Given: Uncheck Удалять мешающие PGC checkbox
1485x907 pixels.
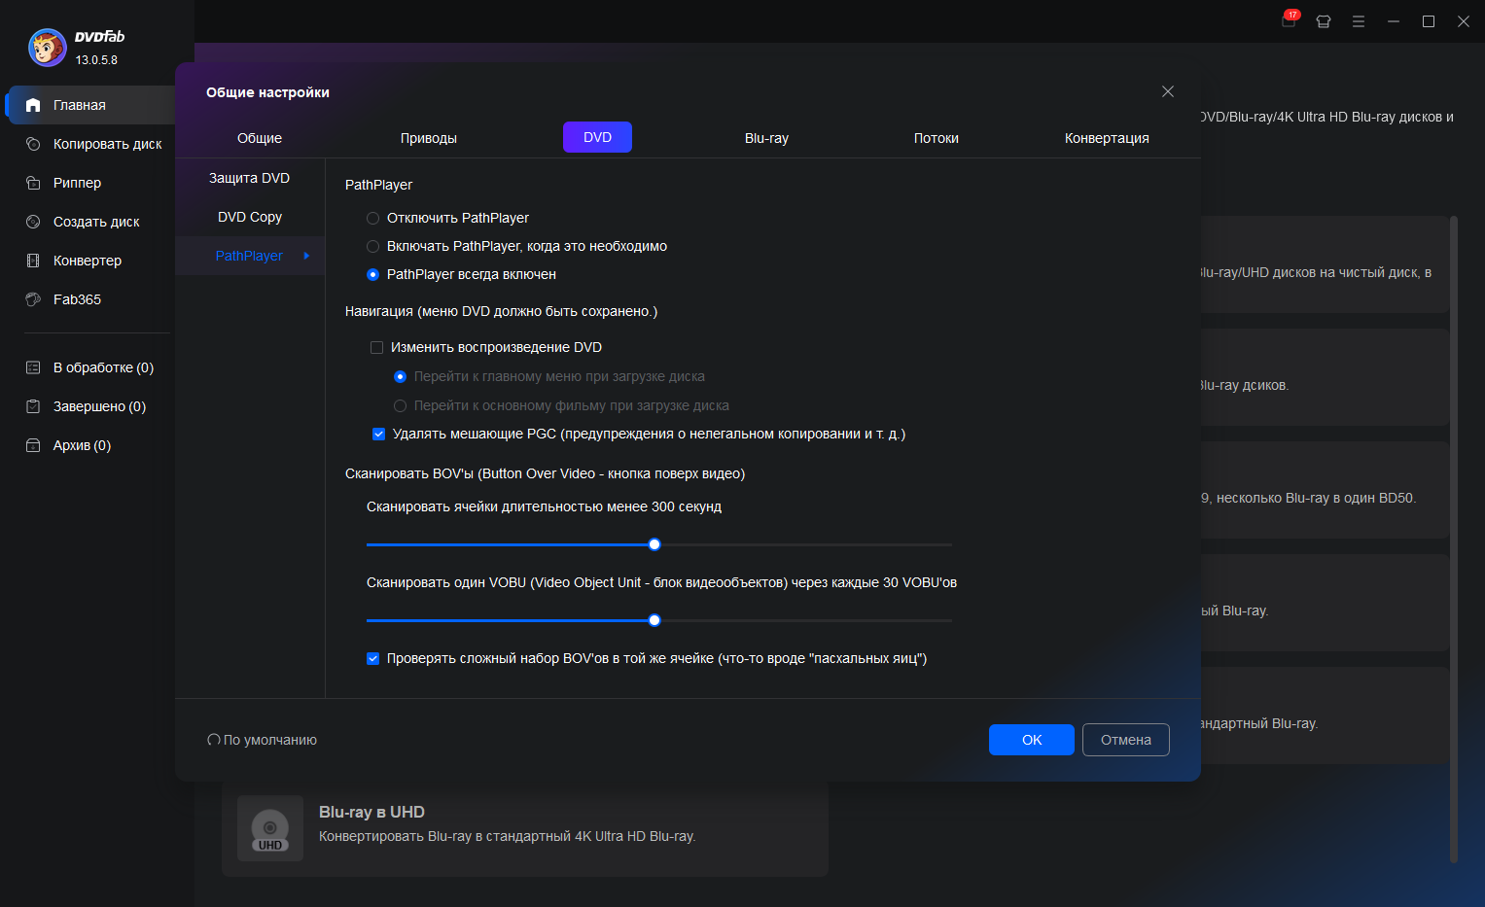Looking at the screenshot, I should click(x=378, y=434).
